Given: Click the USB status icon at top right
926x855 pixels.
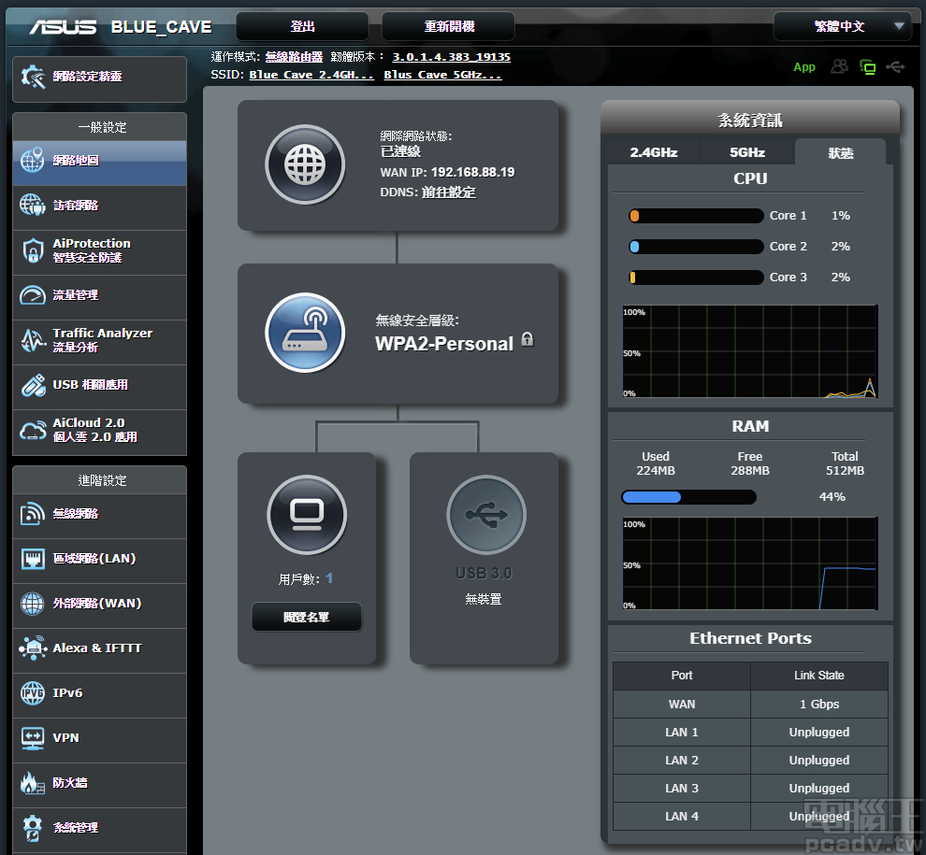Looking at the screenshot, I should (x=895, y=66).
